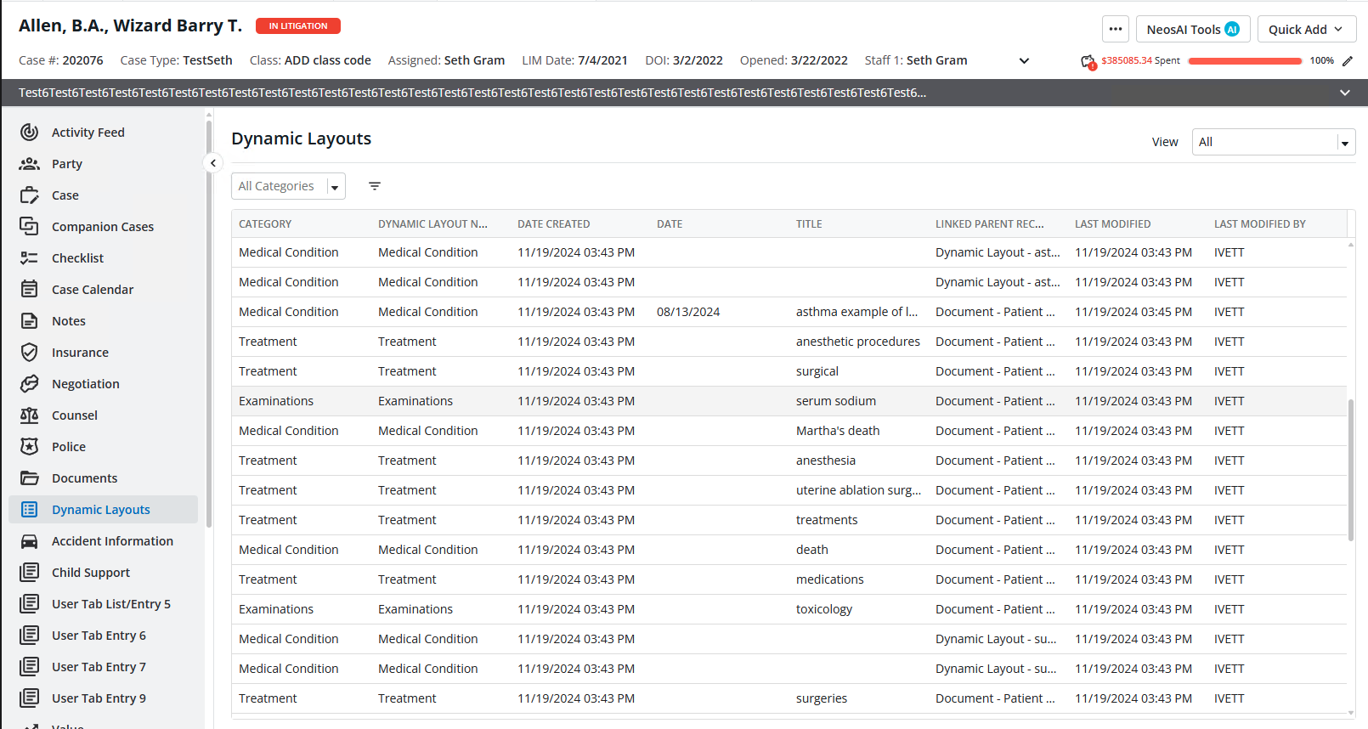Click the 'medications' Treatment row title
The height and width of the screenshot is (729, 1368).
click(830, 579)
